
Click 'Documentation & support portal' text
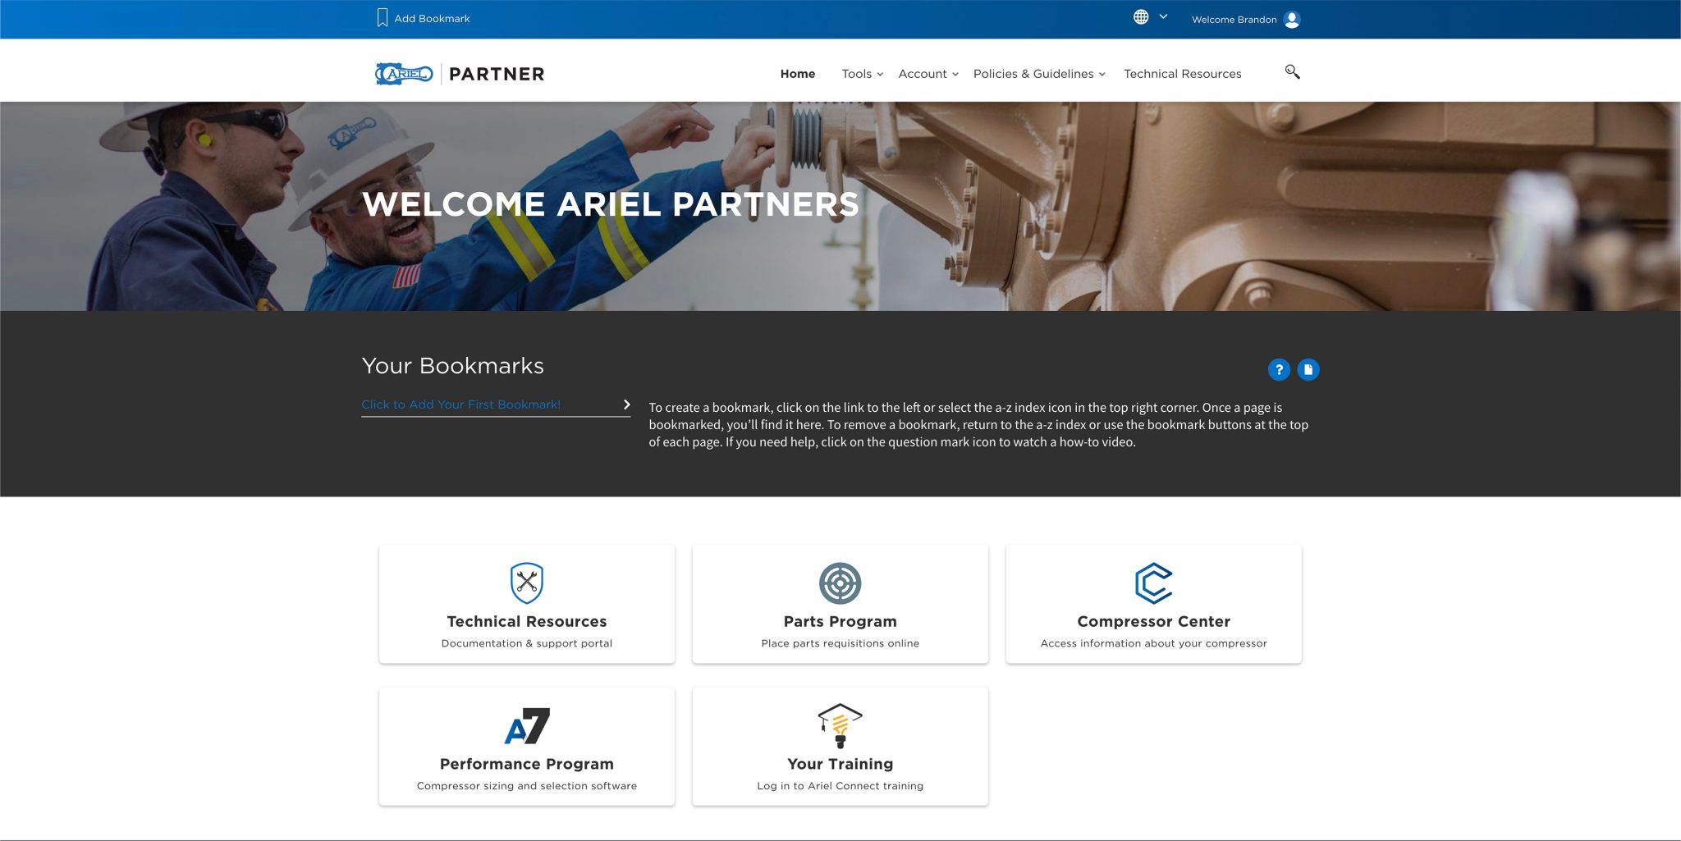click(527, 643)
